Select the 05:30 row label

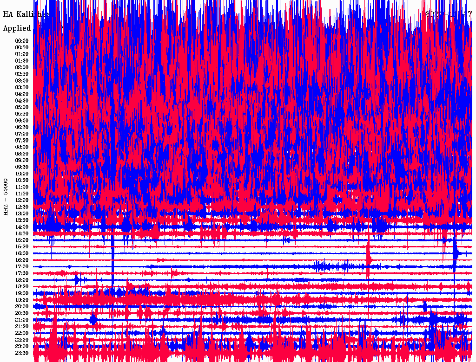[x=22, y=114]
